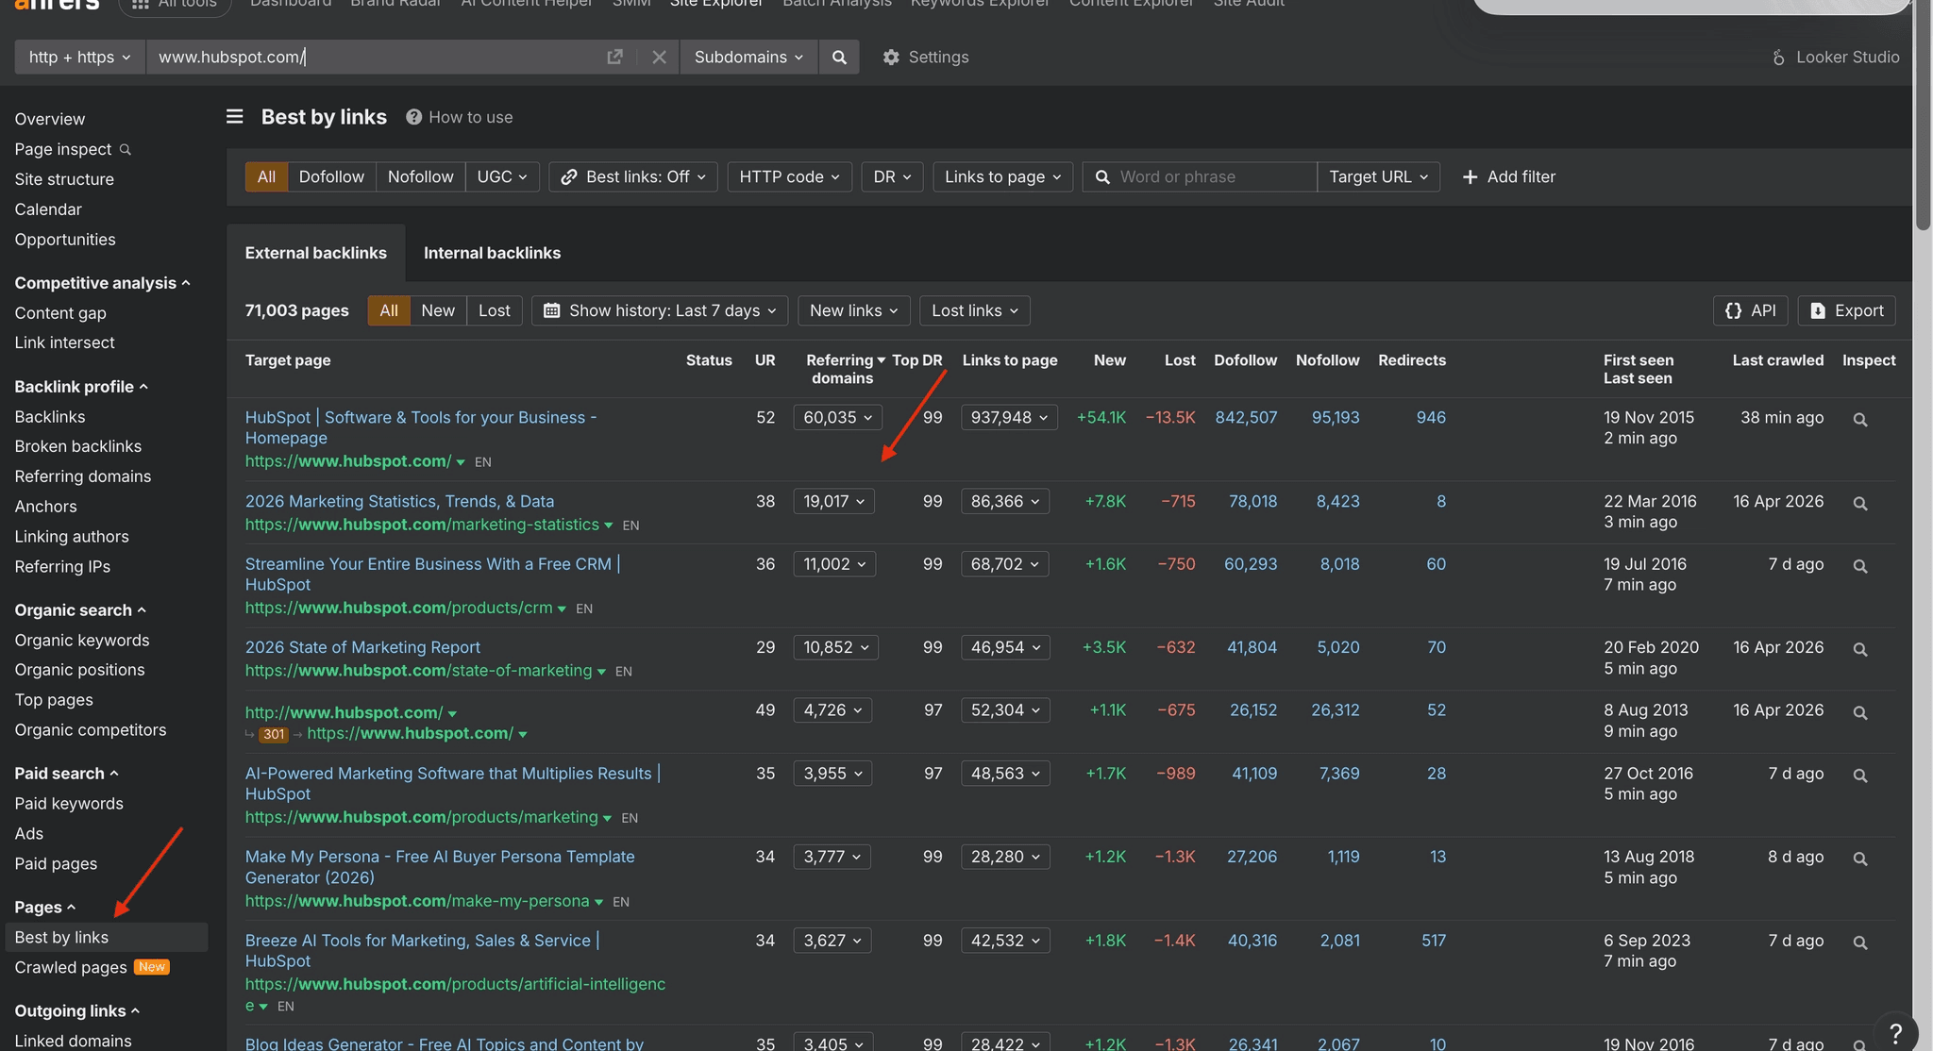Collapse Backlink profile section
The image size is (1933, 1051).
click(x=81, y=387)
